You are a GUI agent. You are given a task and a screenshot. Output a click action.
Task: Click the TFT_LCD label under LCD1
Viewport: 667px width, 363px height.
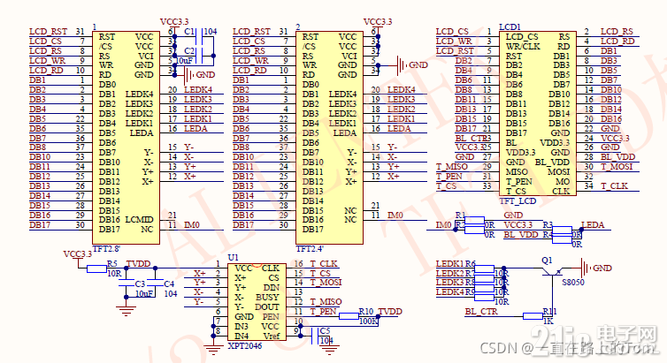(517, 200)
